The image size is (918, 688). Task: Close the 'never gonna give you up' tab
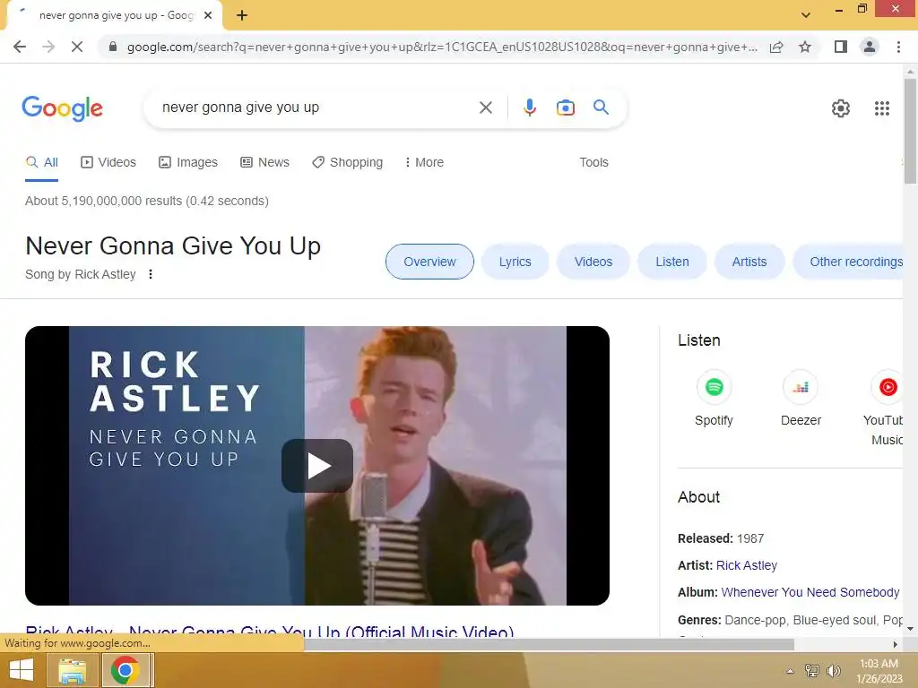point(208,16)
